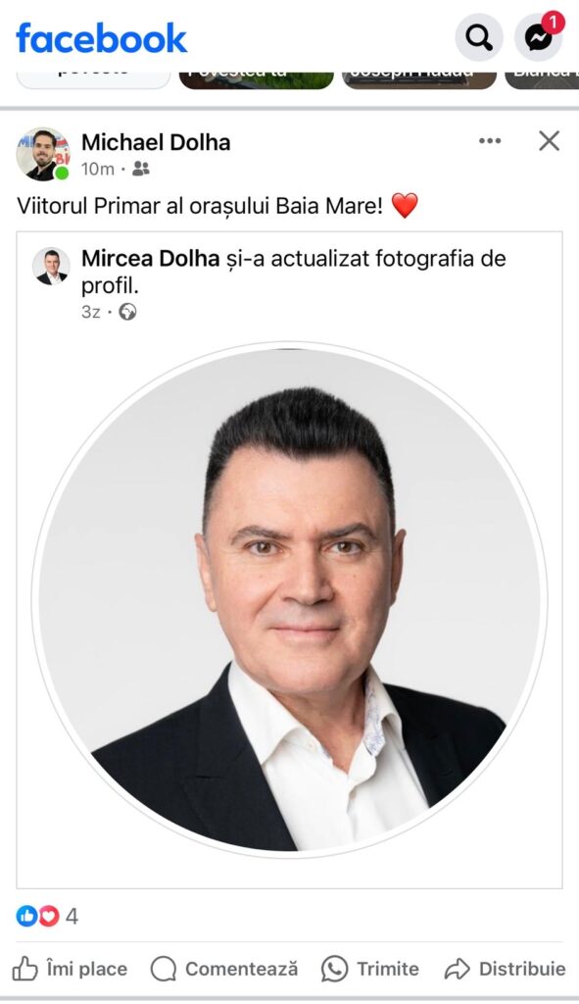This screenshot has height=1004, width=579.
Task: Share the post with Distribuie
Action: coord(506,969)
